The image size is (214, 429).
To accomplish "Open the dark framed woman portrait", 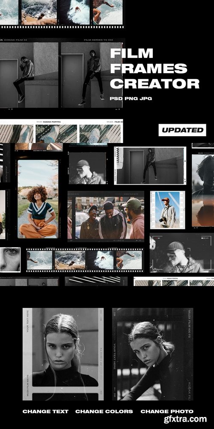I will click(153, 354).
